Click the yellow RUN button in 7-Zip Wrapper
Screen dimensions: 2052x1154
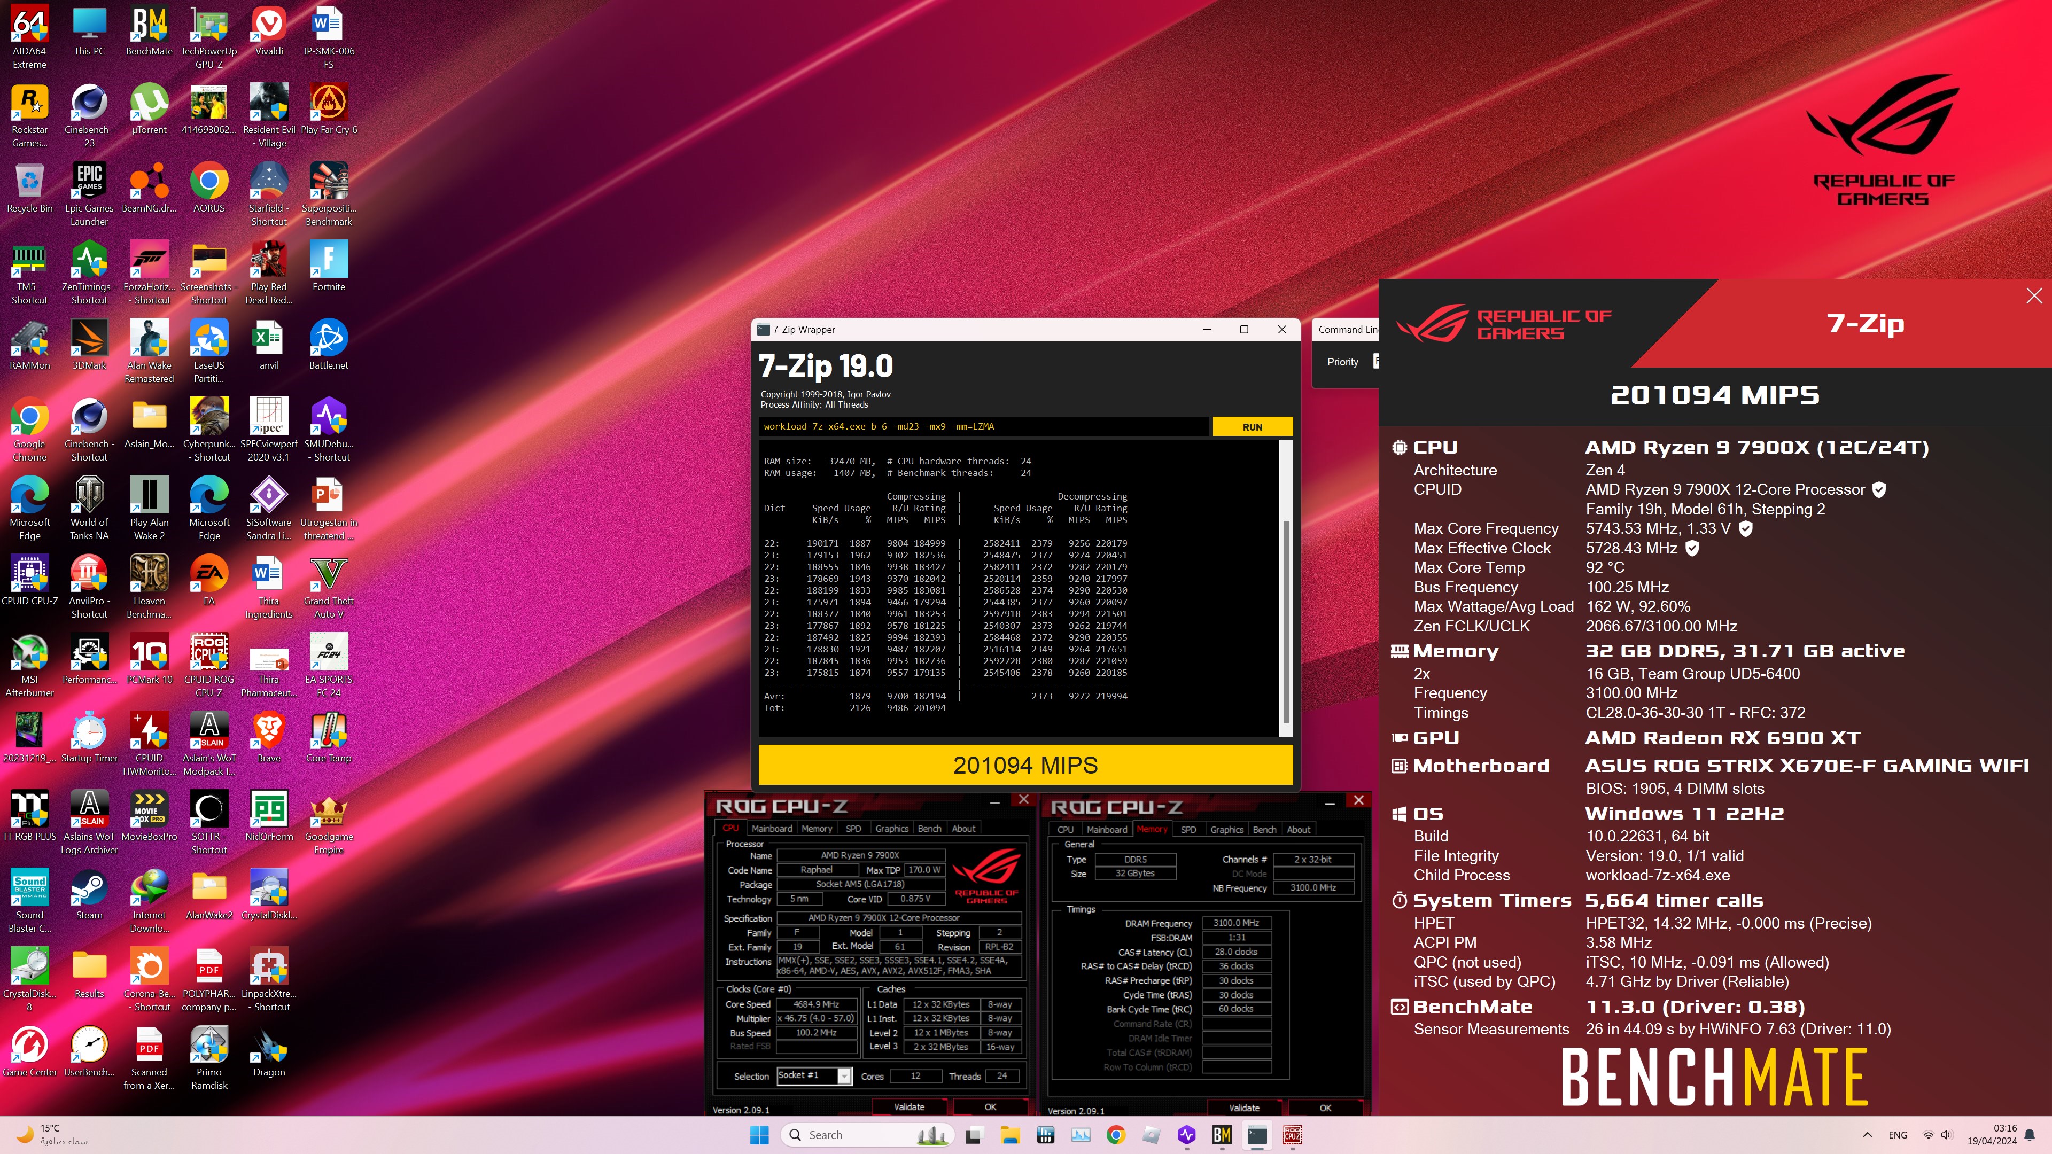point(1252,427)
